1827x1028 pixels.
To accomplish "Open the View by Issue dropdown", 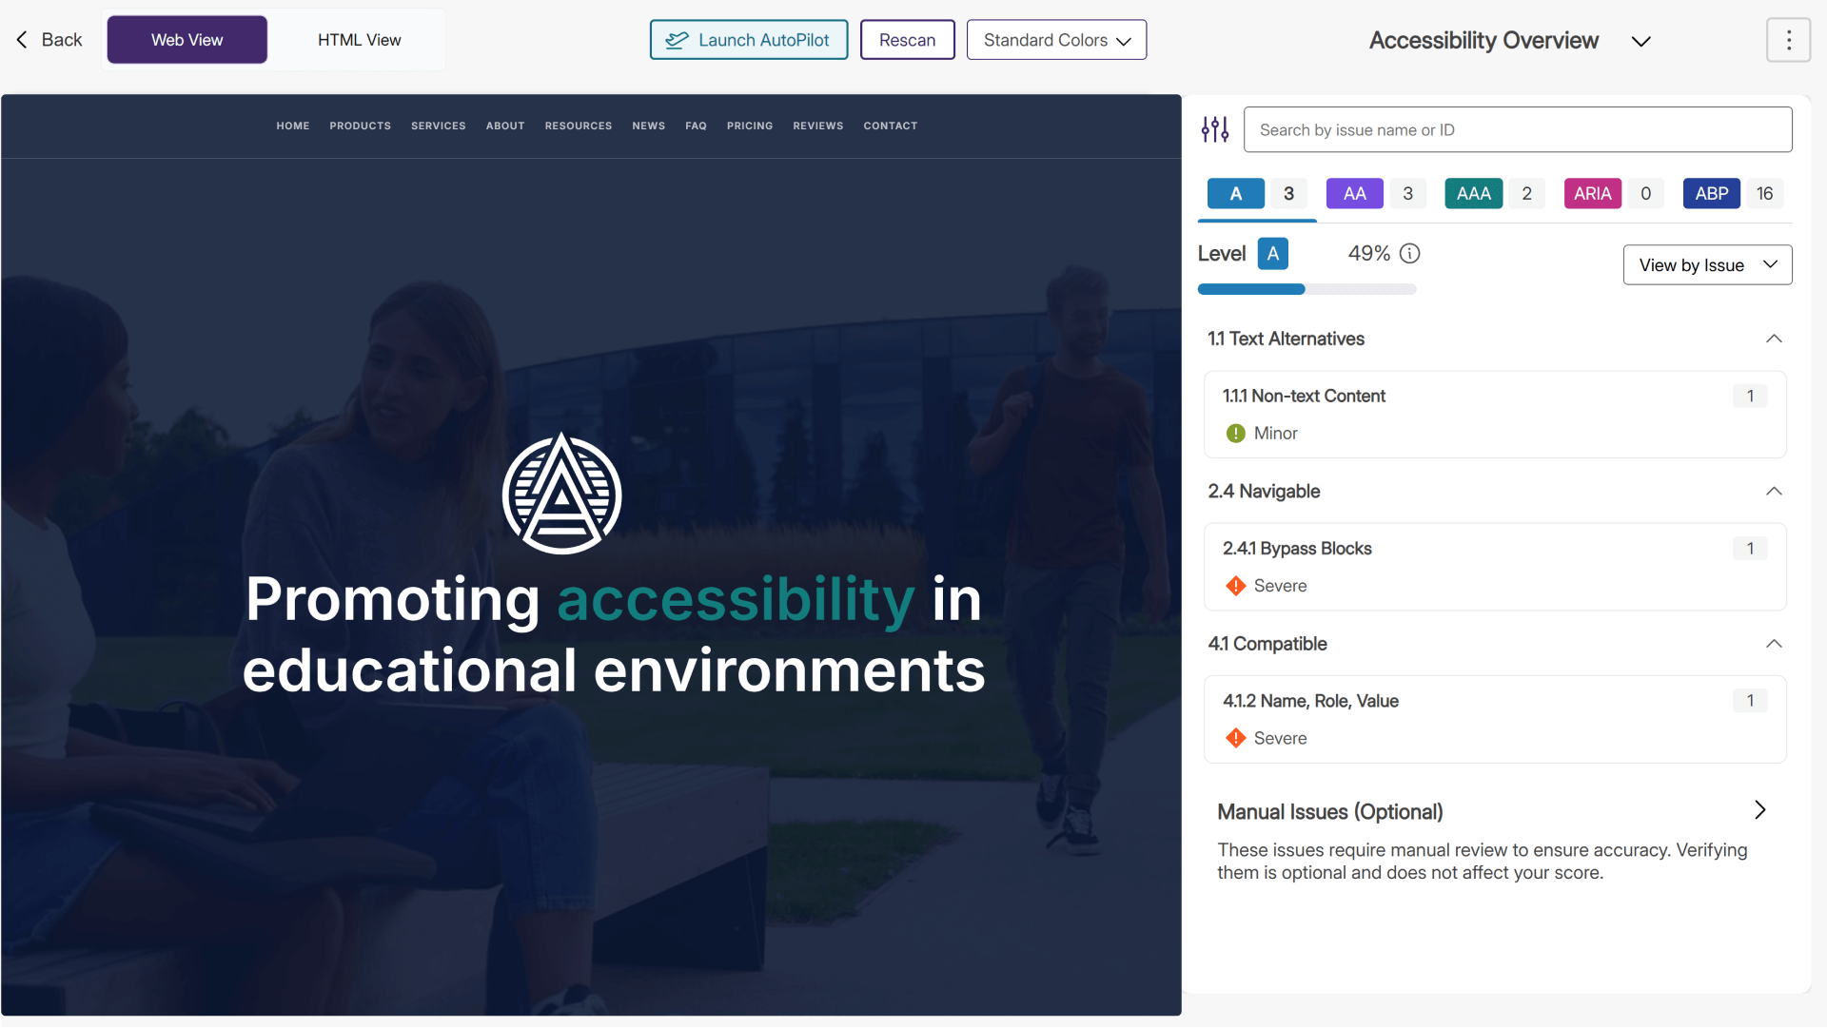I will click(1707, 265).
